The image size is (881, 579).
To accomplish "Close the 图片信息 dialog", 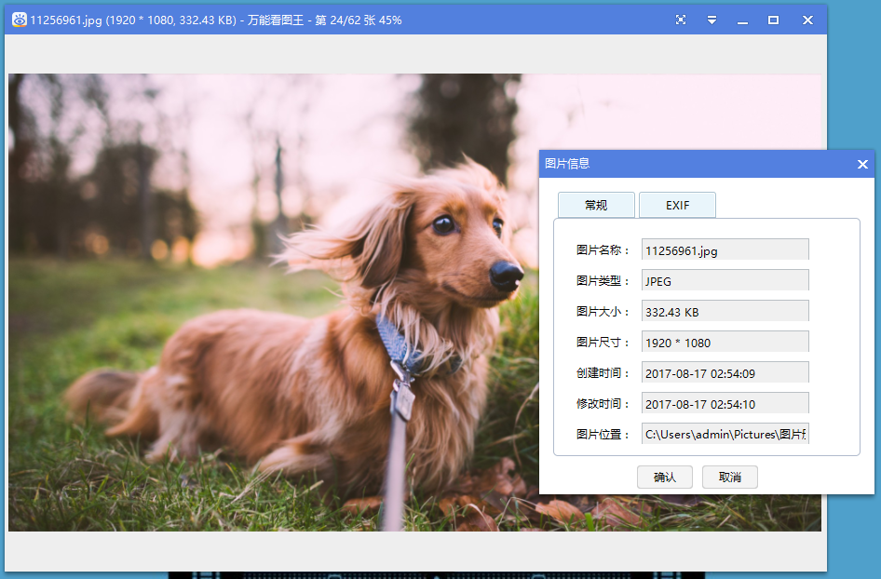I will [862, 164].
